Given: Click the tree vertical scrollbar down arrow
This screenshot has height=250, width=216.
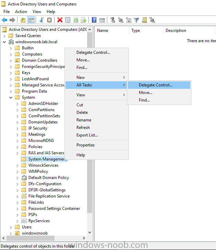Looking at the screenshot, I should (89, 233).
